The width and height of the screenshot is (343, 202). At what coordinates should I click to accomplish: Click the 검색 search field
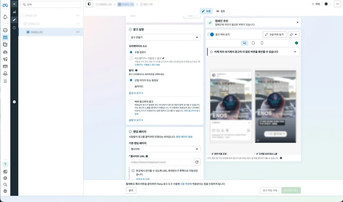[51, 4]
